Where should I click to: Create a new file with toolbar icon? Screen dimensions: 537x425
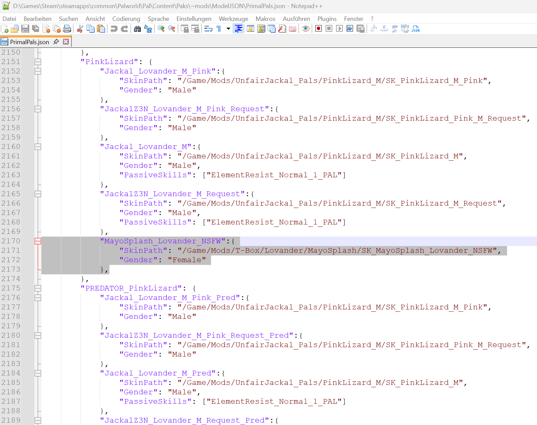[x=5, y=29]
